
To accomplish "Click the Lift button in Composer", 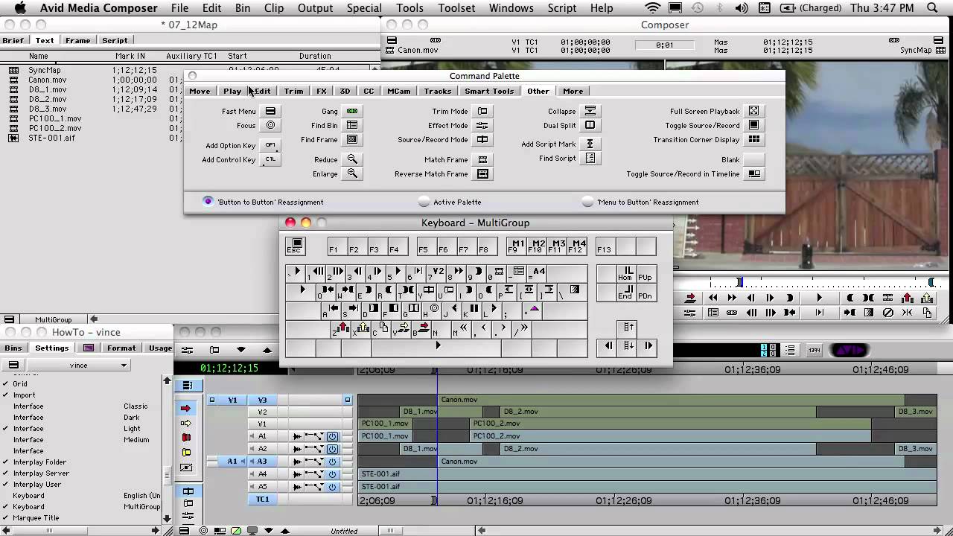I will pos(908,298).
